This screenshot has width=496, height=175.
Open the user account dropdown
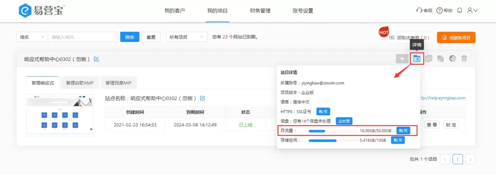[x=472, y=11]
